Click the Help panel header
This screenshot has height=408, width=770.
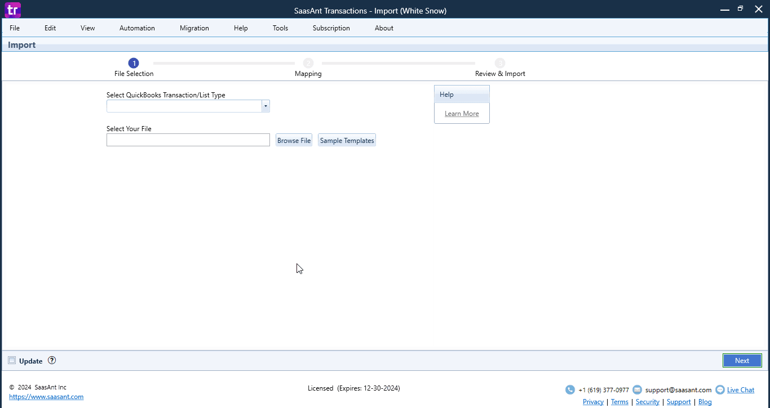(x=462, y=95)
